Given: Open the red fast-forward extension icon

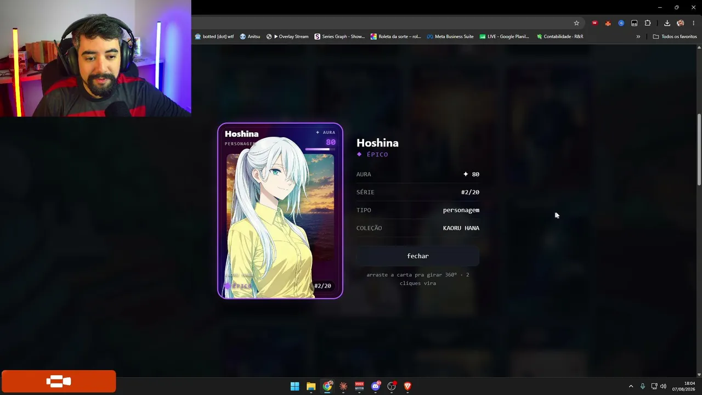Looking at the screenshot, I should tap(595, 23).
